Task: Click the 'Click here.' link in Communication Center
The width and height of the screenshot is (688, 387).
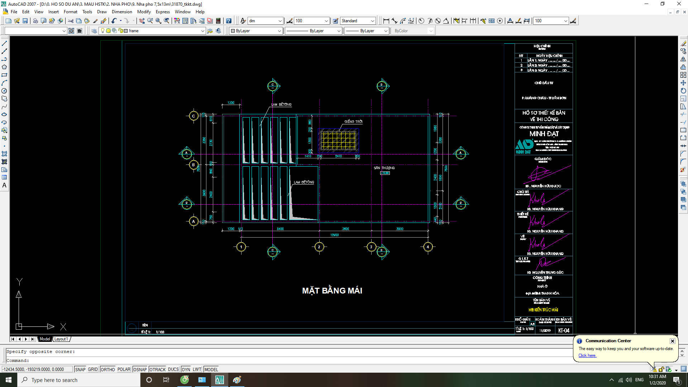Action: (x=587, y=355)
